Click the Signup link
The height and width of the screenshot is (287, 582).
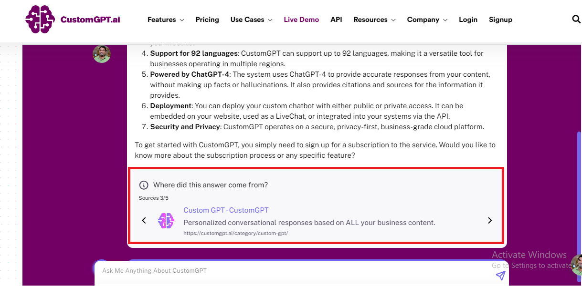[x=500, y=20]
